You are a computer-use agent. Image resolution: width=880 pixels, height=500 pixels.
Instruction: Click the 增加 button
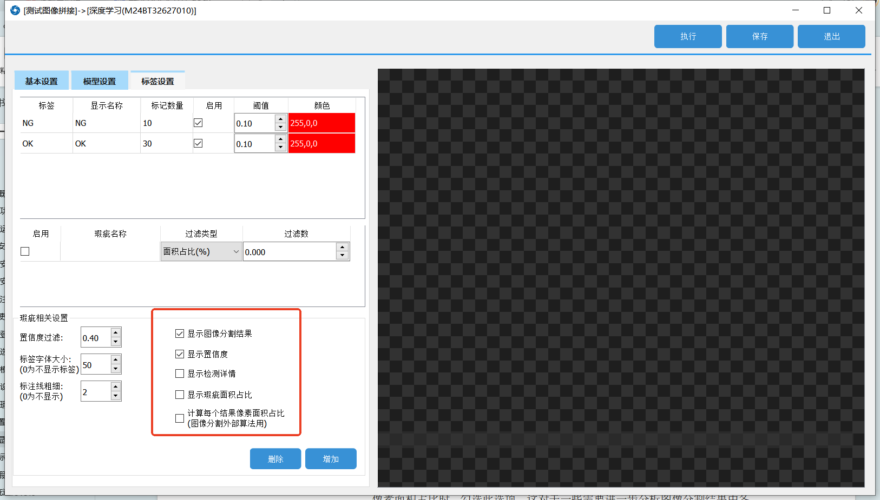point(330,459)
